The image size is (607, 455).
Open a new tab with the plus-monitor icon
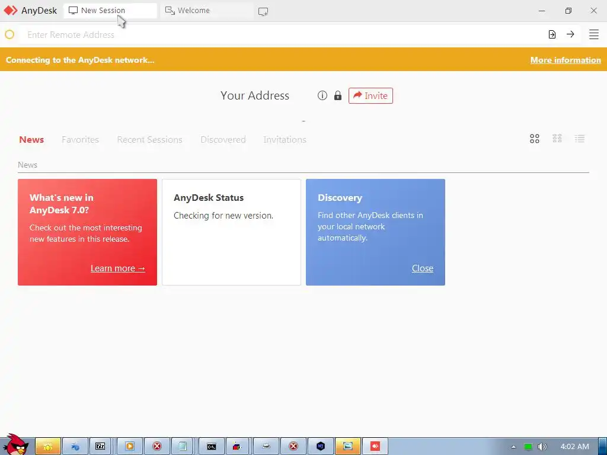pos(263,12)
